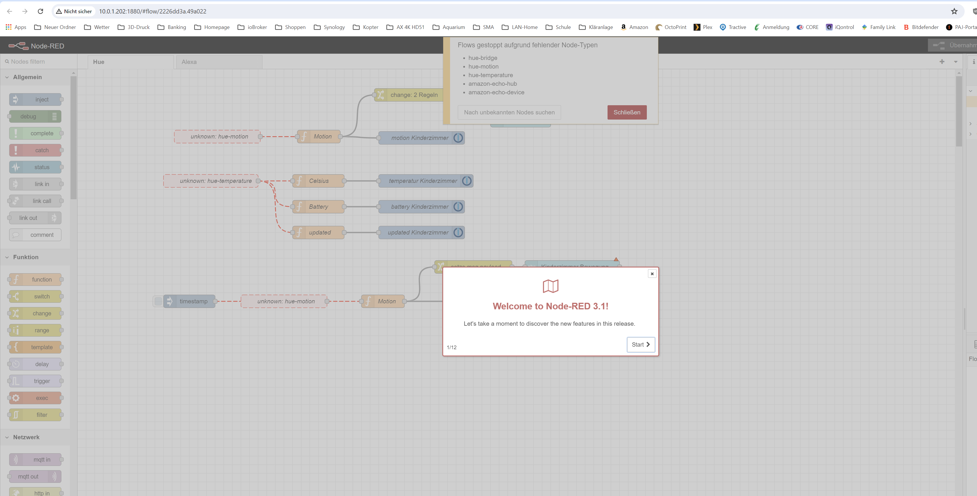Viewport: 977px width, 496px height.
Task: Bookmark page with the star icon
Action: (x=954, y=11)
